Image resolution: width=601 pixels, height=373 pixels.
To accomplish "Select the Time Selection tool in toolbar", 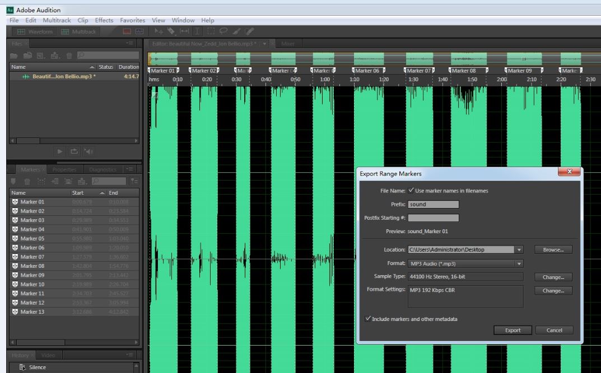I will (x=197, y=32).
